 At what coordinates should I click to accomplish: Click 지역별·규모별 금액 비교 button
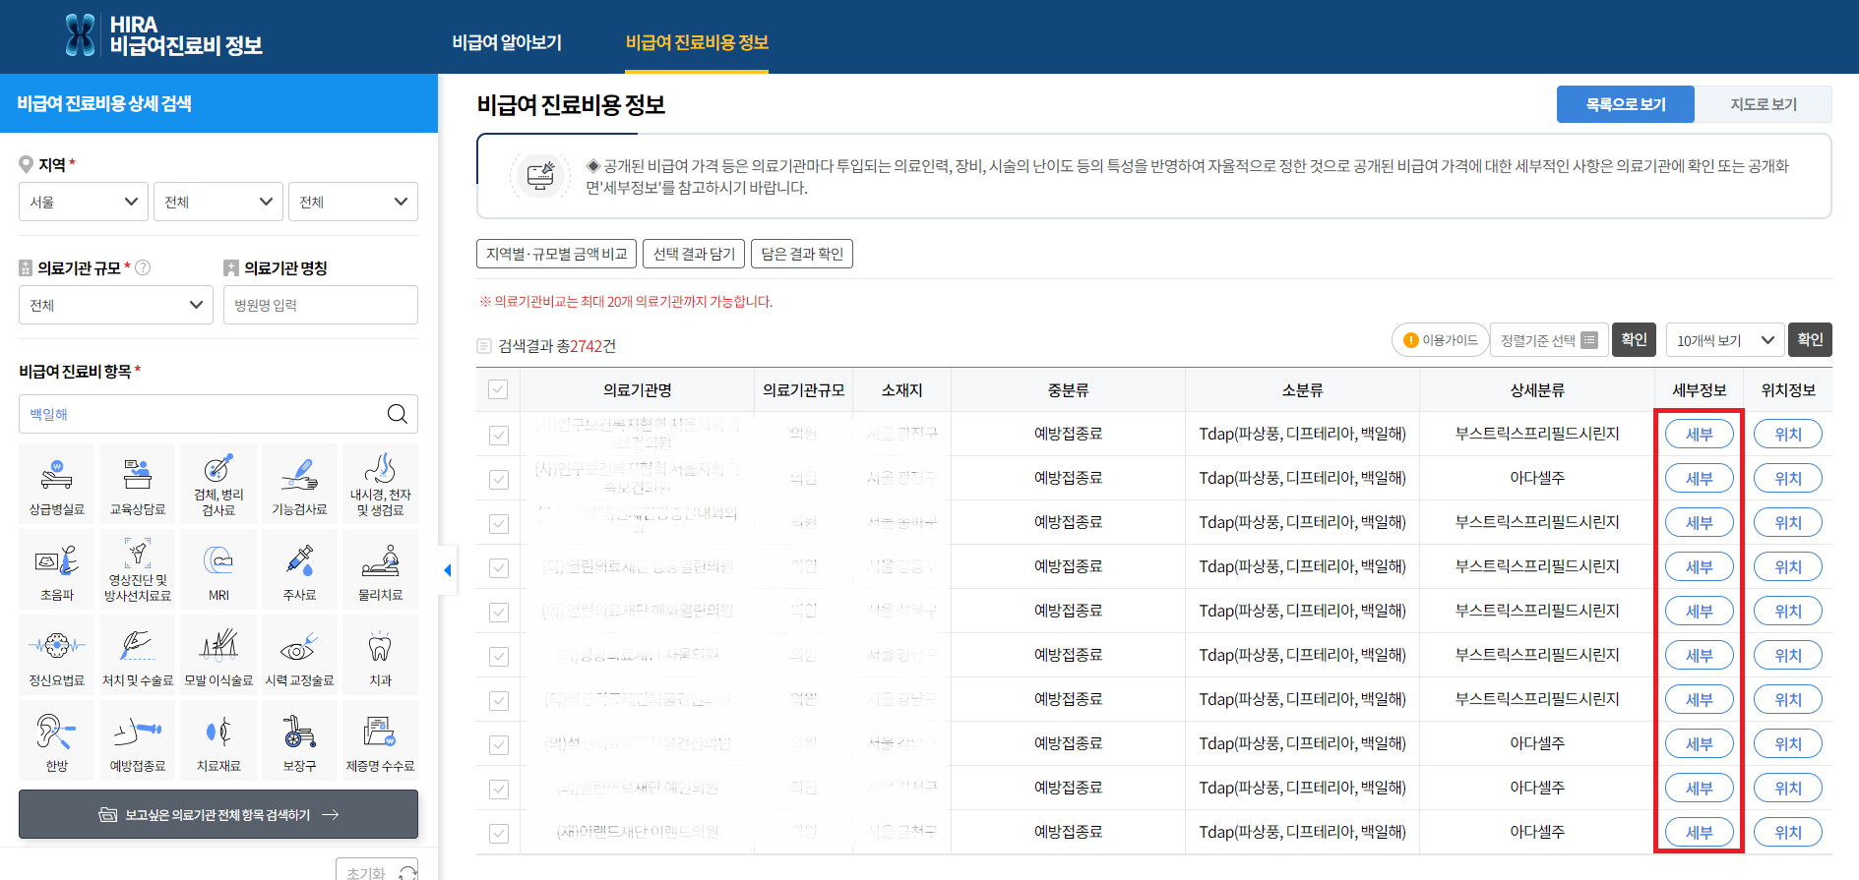tap(556, 254)
